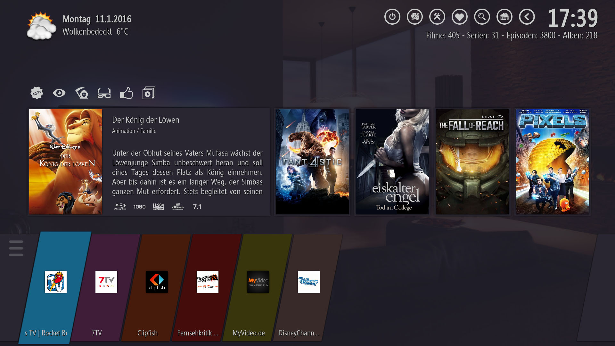Click the 7TV logo icon
This screenshot has width=615, height=346.
tap(106, 282)
